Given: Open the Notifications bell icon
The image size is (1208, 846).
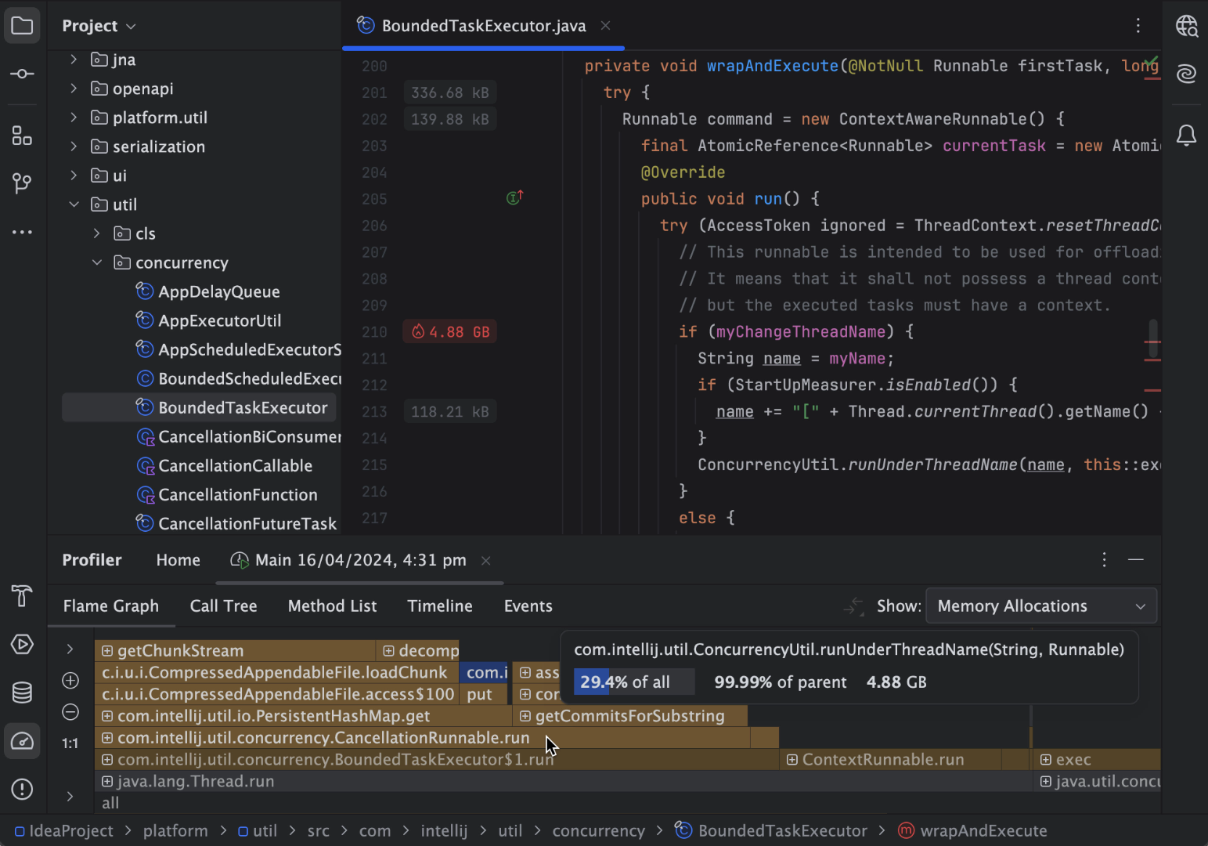Looking at the screenshot, I should coord(1186,136).
